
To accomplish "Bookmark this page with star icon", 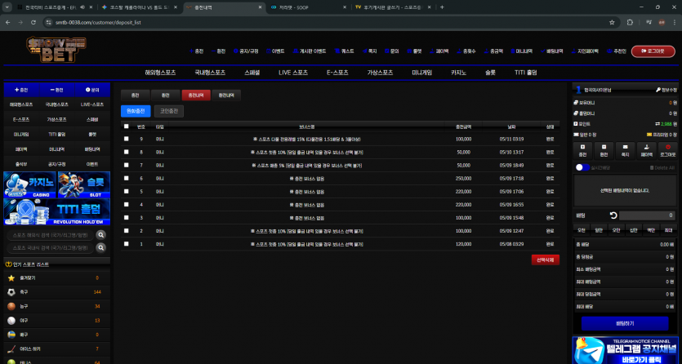I will (x=612, y=22).
